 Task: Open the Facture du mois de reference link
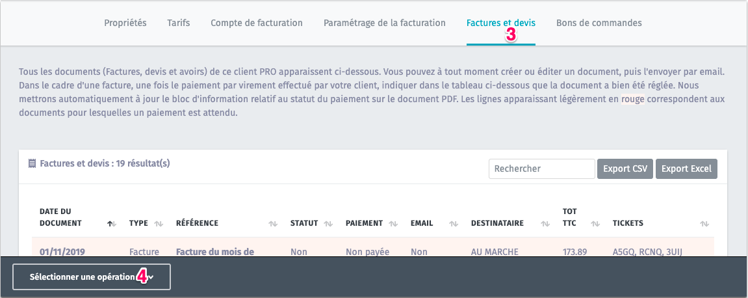click(215, 251)
